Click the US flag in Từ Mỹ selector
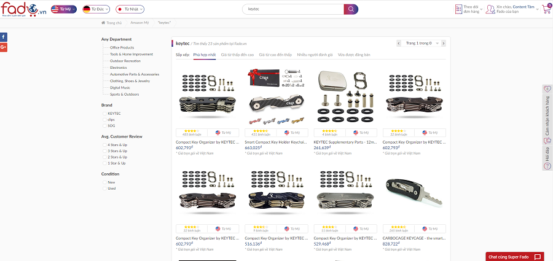The width and height of the screenshot is (553, 261). [55, 9]
